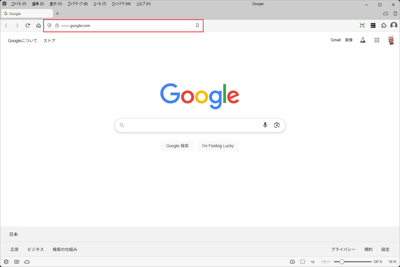The height and width of the screenshot is (267, 400).
Task: Click the 日本 region text in the footer
Action: [14, 234]
